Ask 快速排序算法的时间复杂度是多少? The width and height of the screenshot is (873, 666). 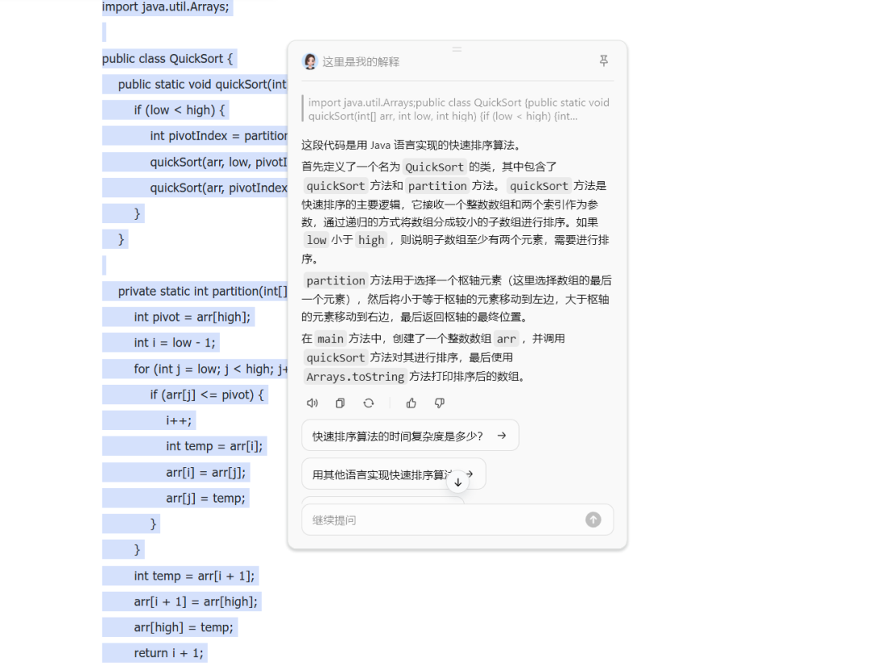click(x=411, y=436)
